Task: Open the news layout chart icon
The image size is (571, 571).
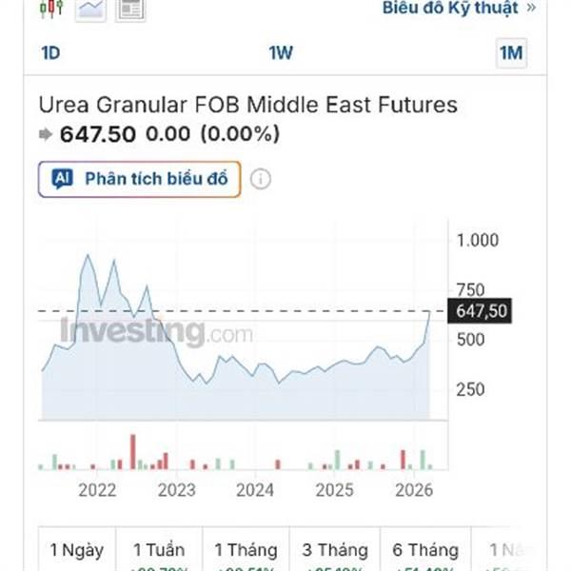Action: (x=130, y=10)
